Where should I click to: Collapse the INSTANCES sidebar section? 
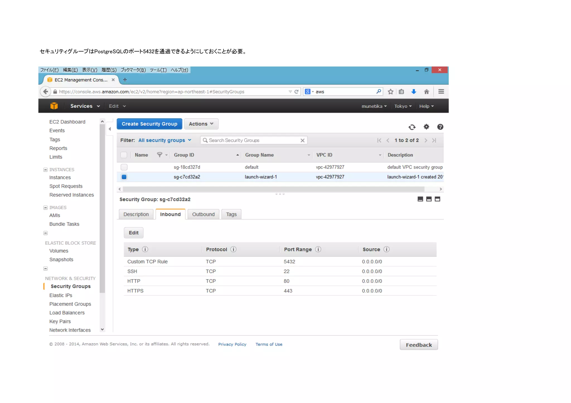pyautogui.click(x=45, y=170)
